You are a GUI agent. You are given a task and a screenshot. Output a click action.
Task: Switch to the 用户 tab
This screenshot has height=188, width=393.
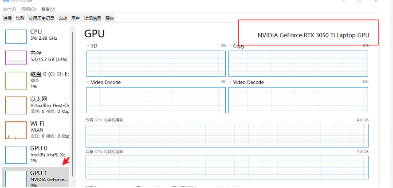coord(75,18)
